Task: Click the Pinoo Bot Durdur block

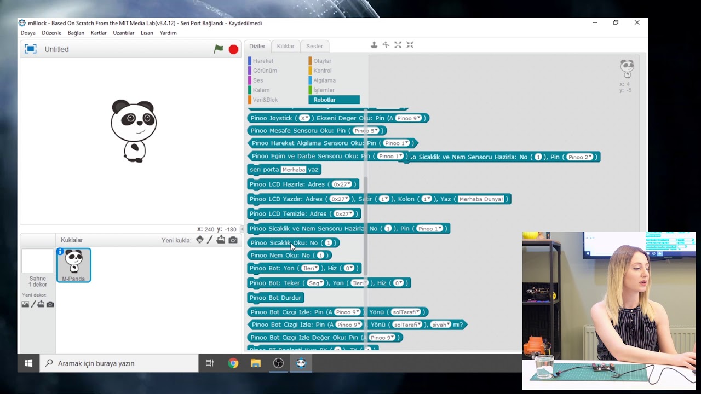Action: click(x=276, y=298)
